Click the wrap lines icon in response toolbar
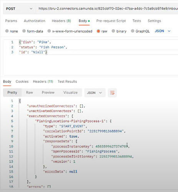178x192 pixels. [112, 93]
